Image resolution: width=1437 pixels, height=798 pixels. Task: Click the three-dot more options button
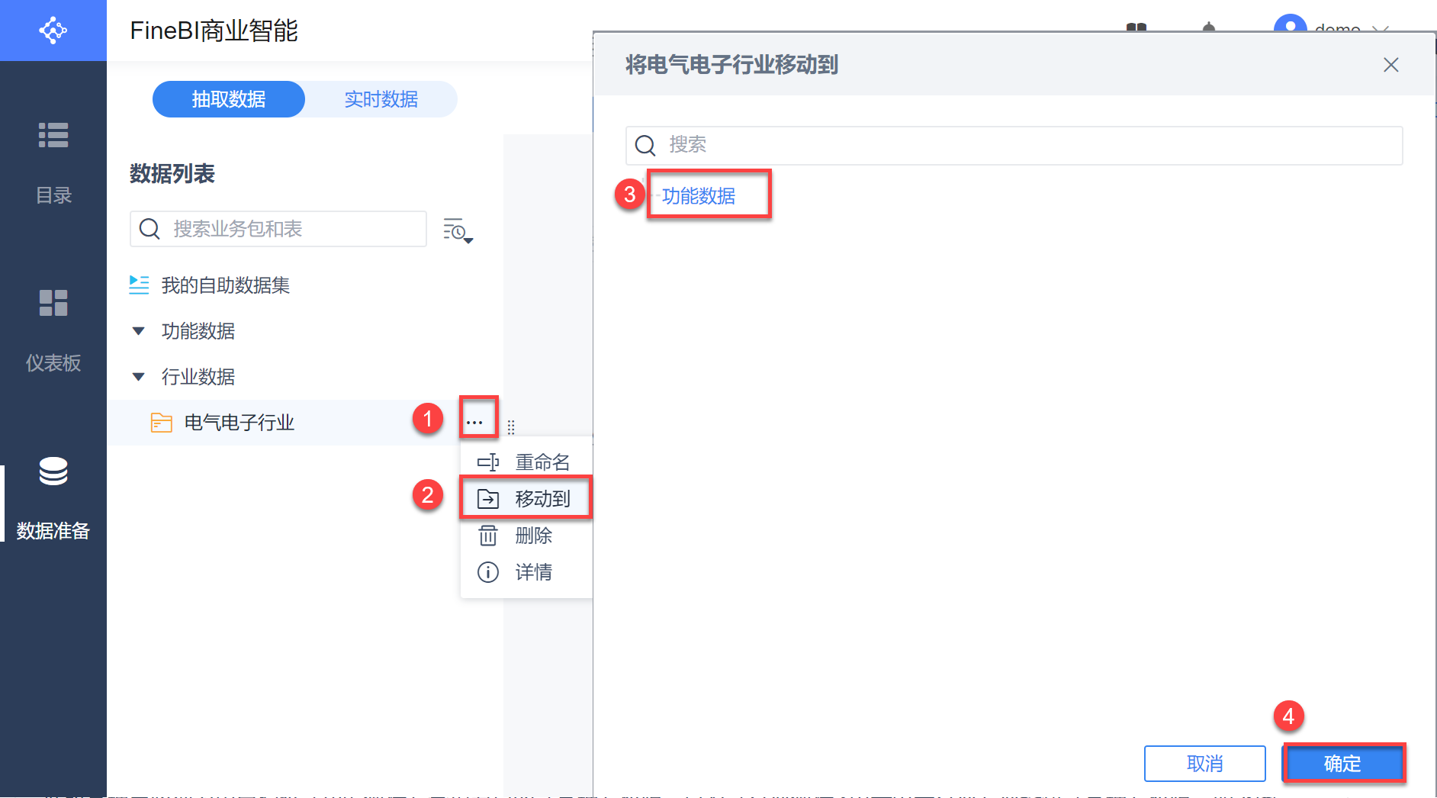click(x=474, y=422)
